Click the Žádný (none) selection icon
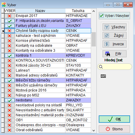This screenshot has height=135, width=135. [x=107, y=36]
